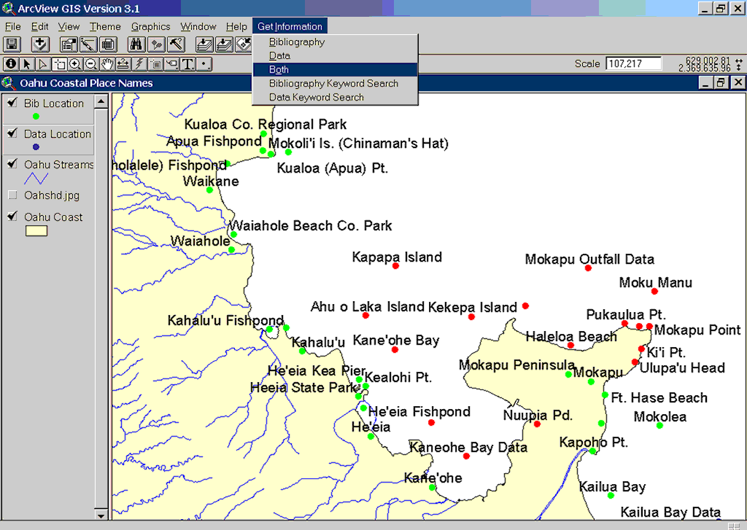Click the ArcView view window icon
The width and height of the screenshot is (747, 530).
8,83
